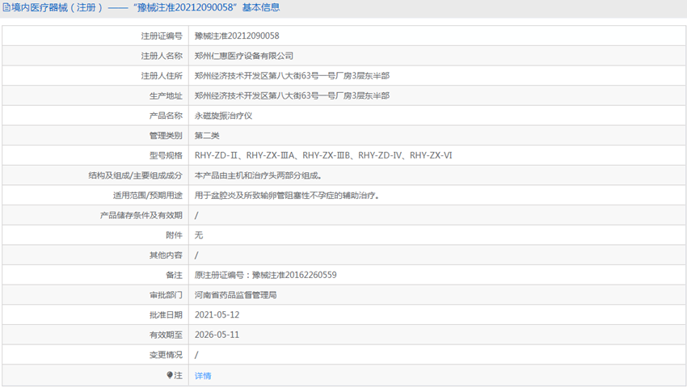
Task: Click the pin icon beside 注 label
Action: pos(170,375)
